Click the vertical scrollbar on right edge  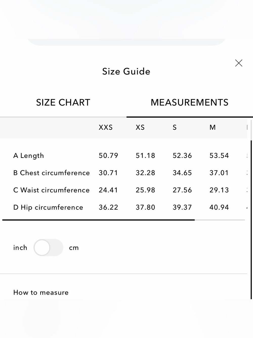pyautogui.click(x=251, y=219)
